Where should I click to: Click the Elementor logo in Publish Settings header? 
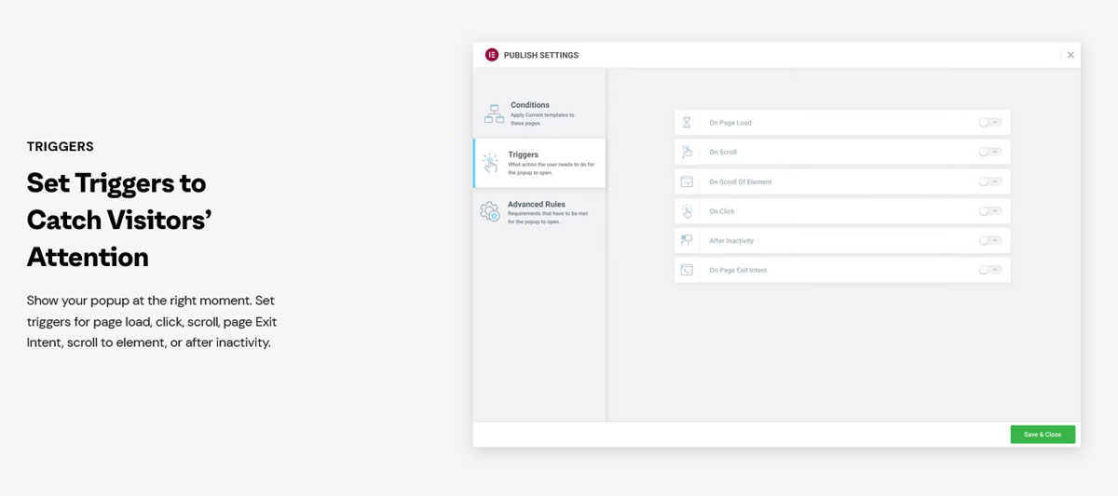click(492, 55)
